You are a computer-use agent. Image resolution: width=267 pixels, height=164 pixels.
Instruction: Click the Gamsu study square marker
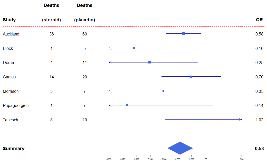(x=191, y=77)
